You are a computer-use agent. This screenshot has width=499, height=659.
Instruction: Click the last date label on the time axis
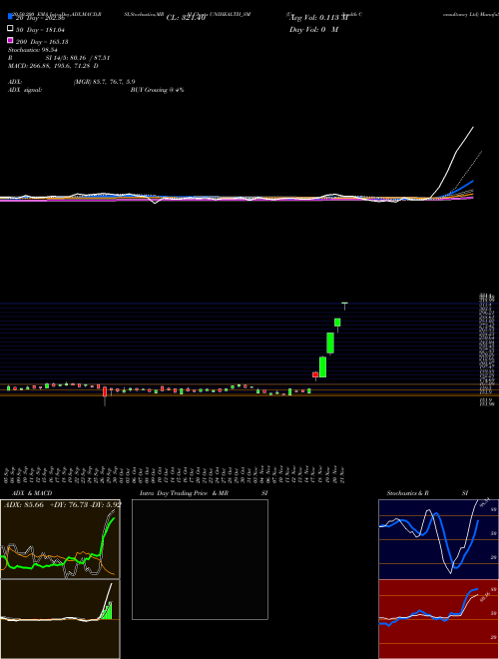(343, 474)
